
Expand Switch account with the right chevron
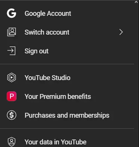click(x=121, y=32)
